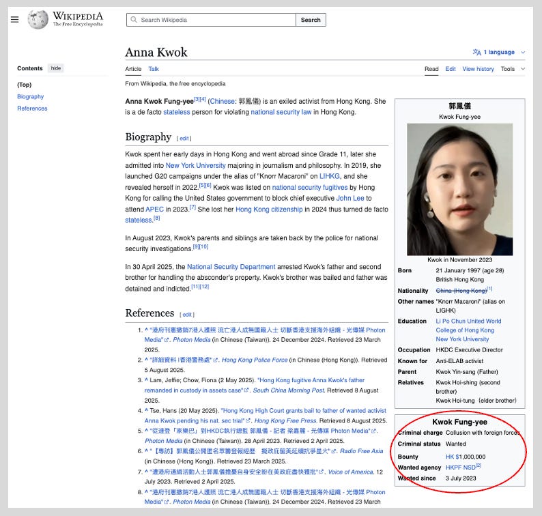This screenshot has width=542, height=516.
Task: Click '21 January 1997 (age 28)' text
Action: coord(470,270)
